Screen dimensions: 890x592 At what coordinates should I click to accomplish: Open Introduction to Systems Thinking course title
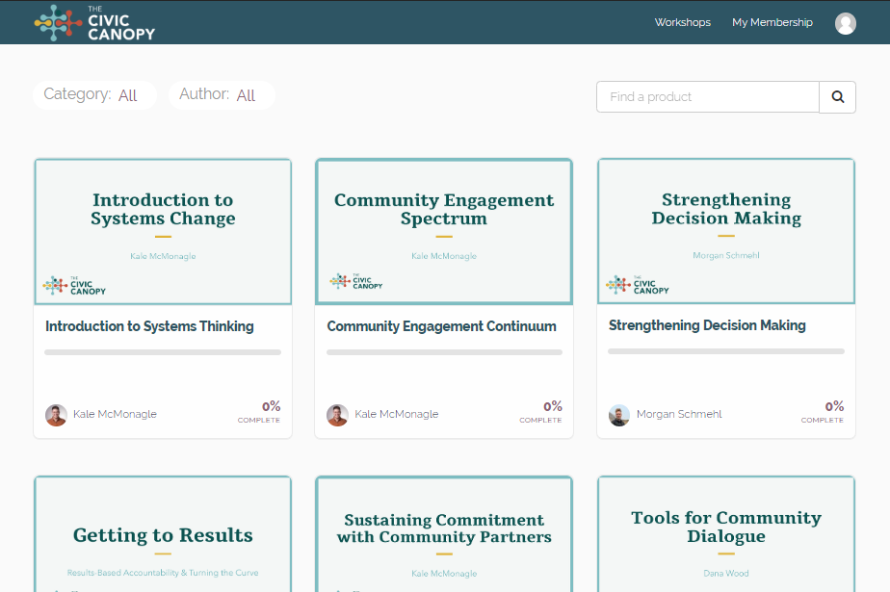tap(149, 326)
